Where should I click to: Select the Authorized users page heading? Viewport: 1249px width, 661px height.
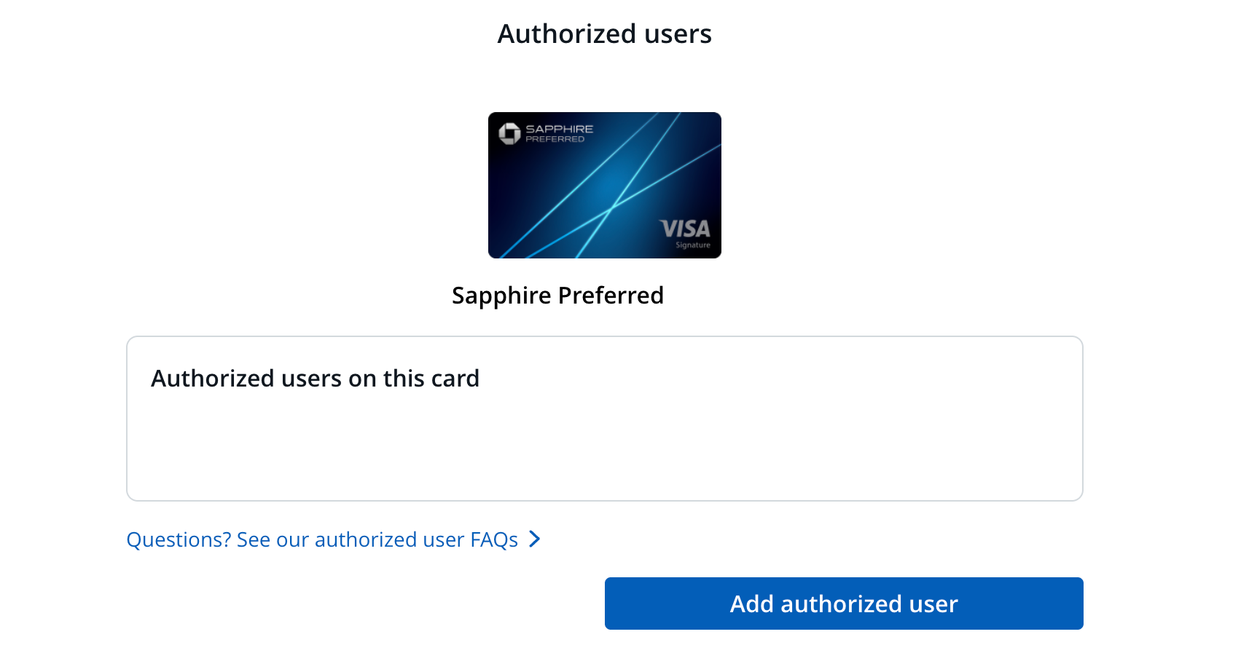[604, 33]
